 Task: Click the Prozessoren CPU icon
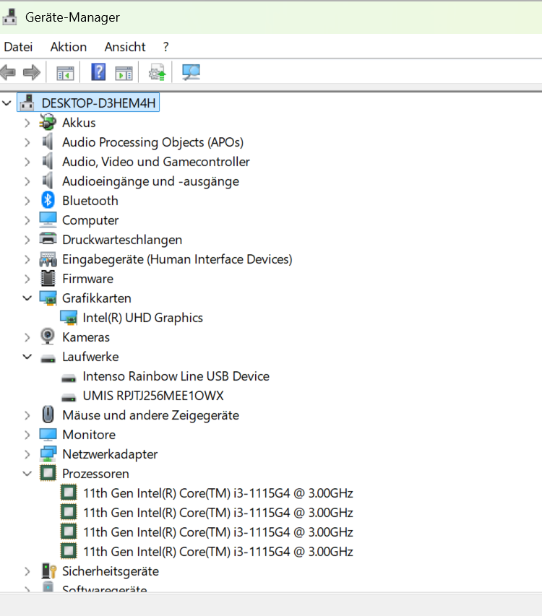click(x=48, y=473)
